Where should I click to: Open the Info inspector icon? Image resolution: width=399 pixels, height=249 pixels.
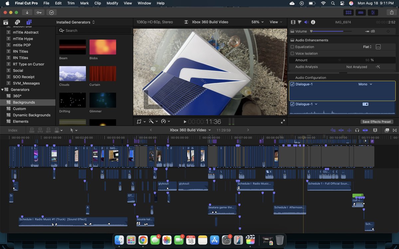pos(313,22)
